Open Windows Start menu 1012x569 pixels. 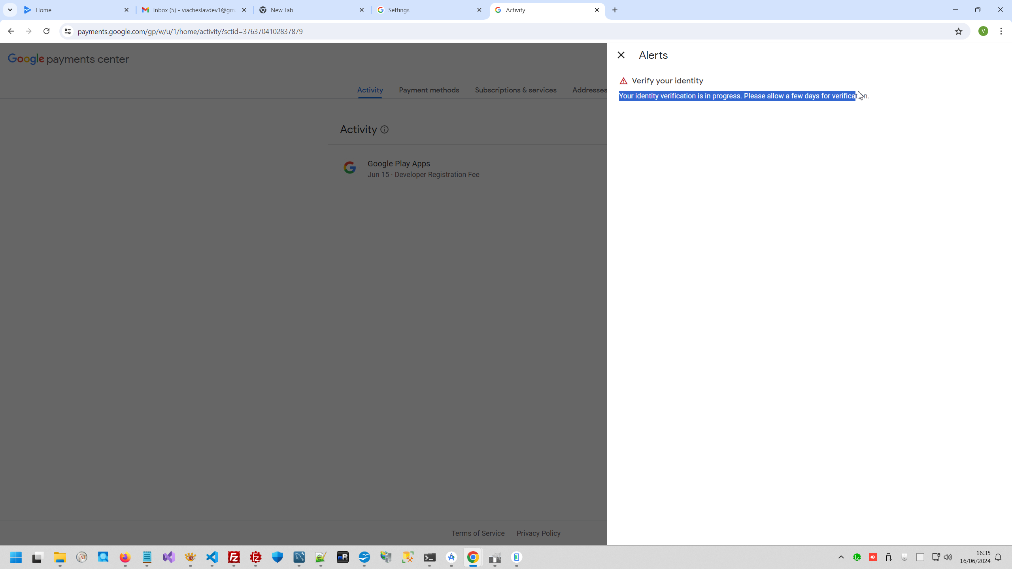coord(16,557)
